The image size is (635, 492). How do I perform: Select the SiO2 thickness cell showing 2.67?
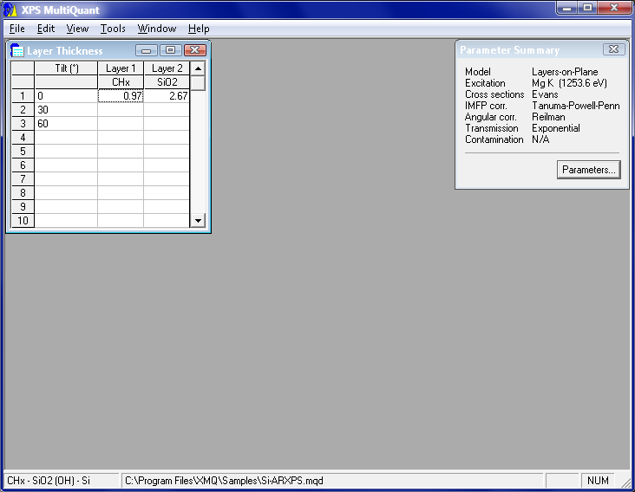click(167, 96)
